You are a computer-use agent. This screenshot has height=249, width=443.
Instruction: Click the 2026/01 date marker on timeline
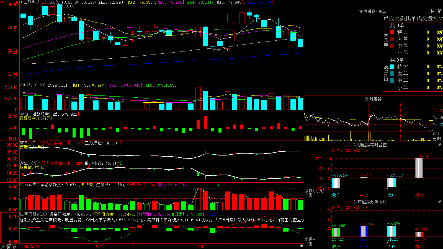tap(31, 246)
